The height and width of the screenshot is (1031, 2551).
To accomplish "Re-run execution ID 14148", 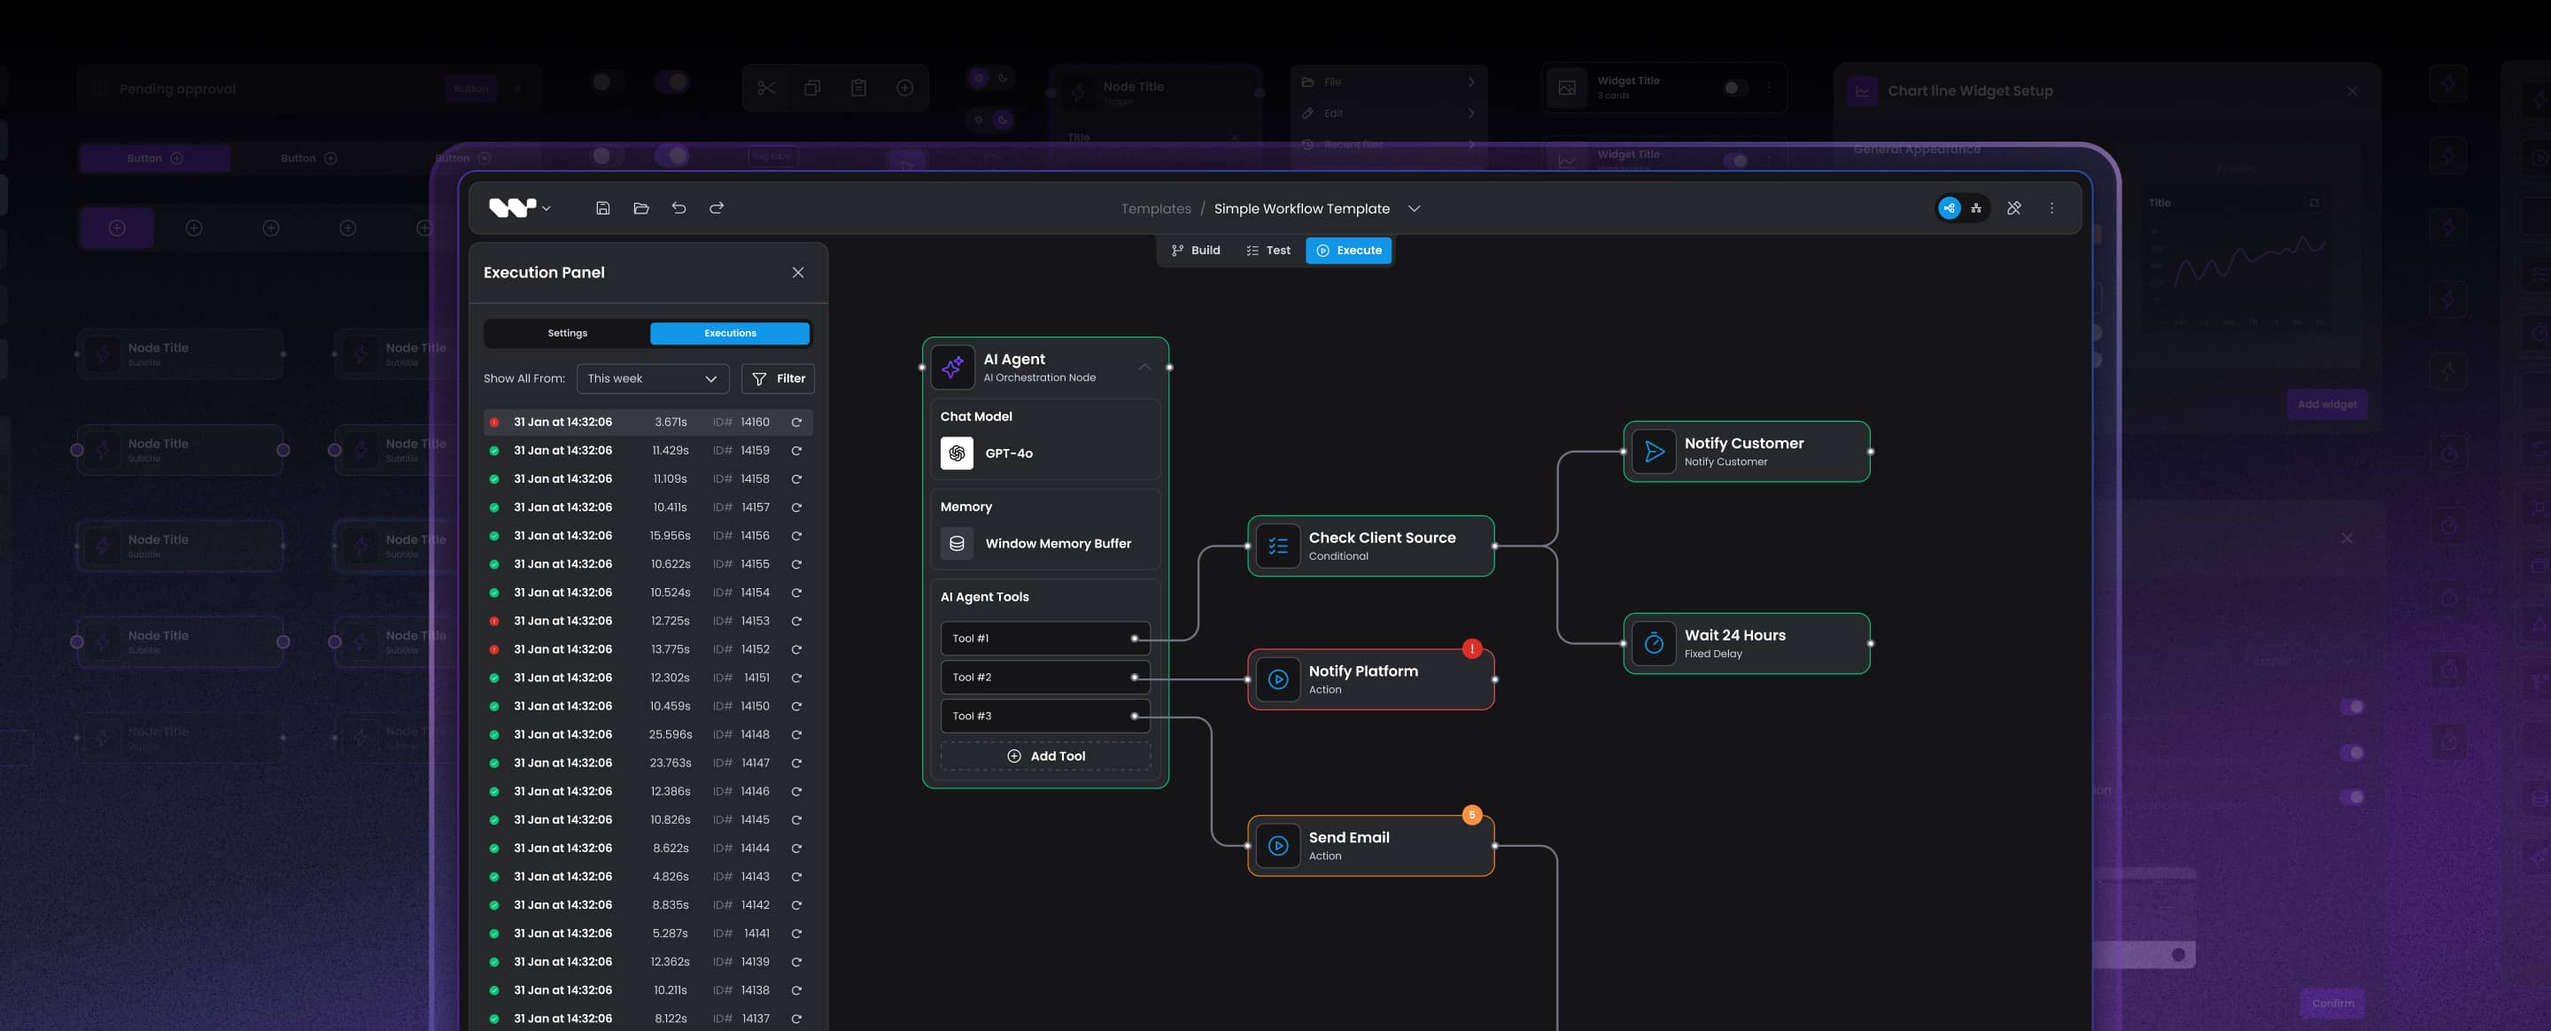I will (796, 735).
